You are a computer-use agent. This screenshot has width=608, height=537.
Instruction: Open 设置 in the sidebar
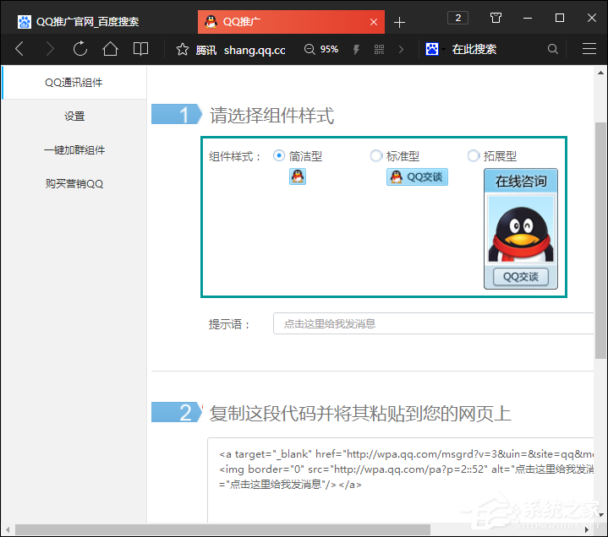pos(74,117)
